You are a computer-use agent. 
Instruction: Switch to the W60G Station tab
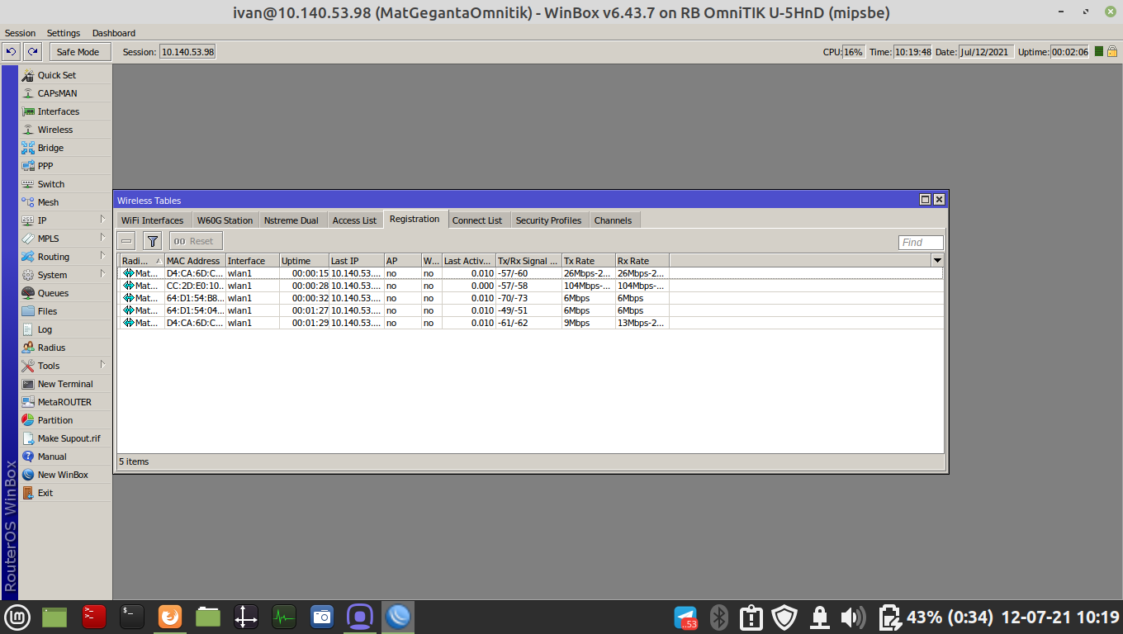click(x=225, y=220)
